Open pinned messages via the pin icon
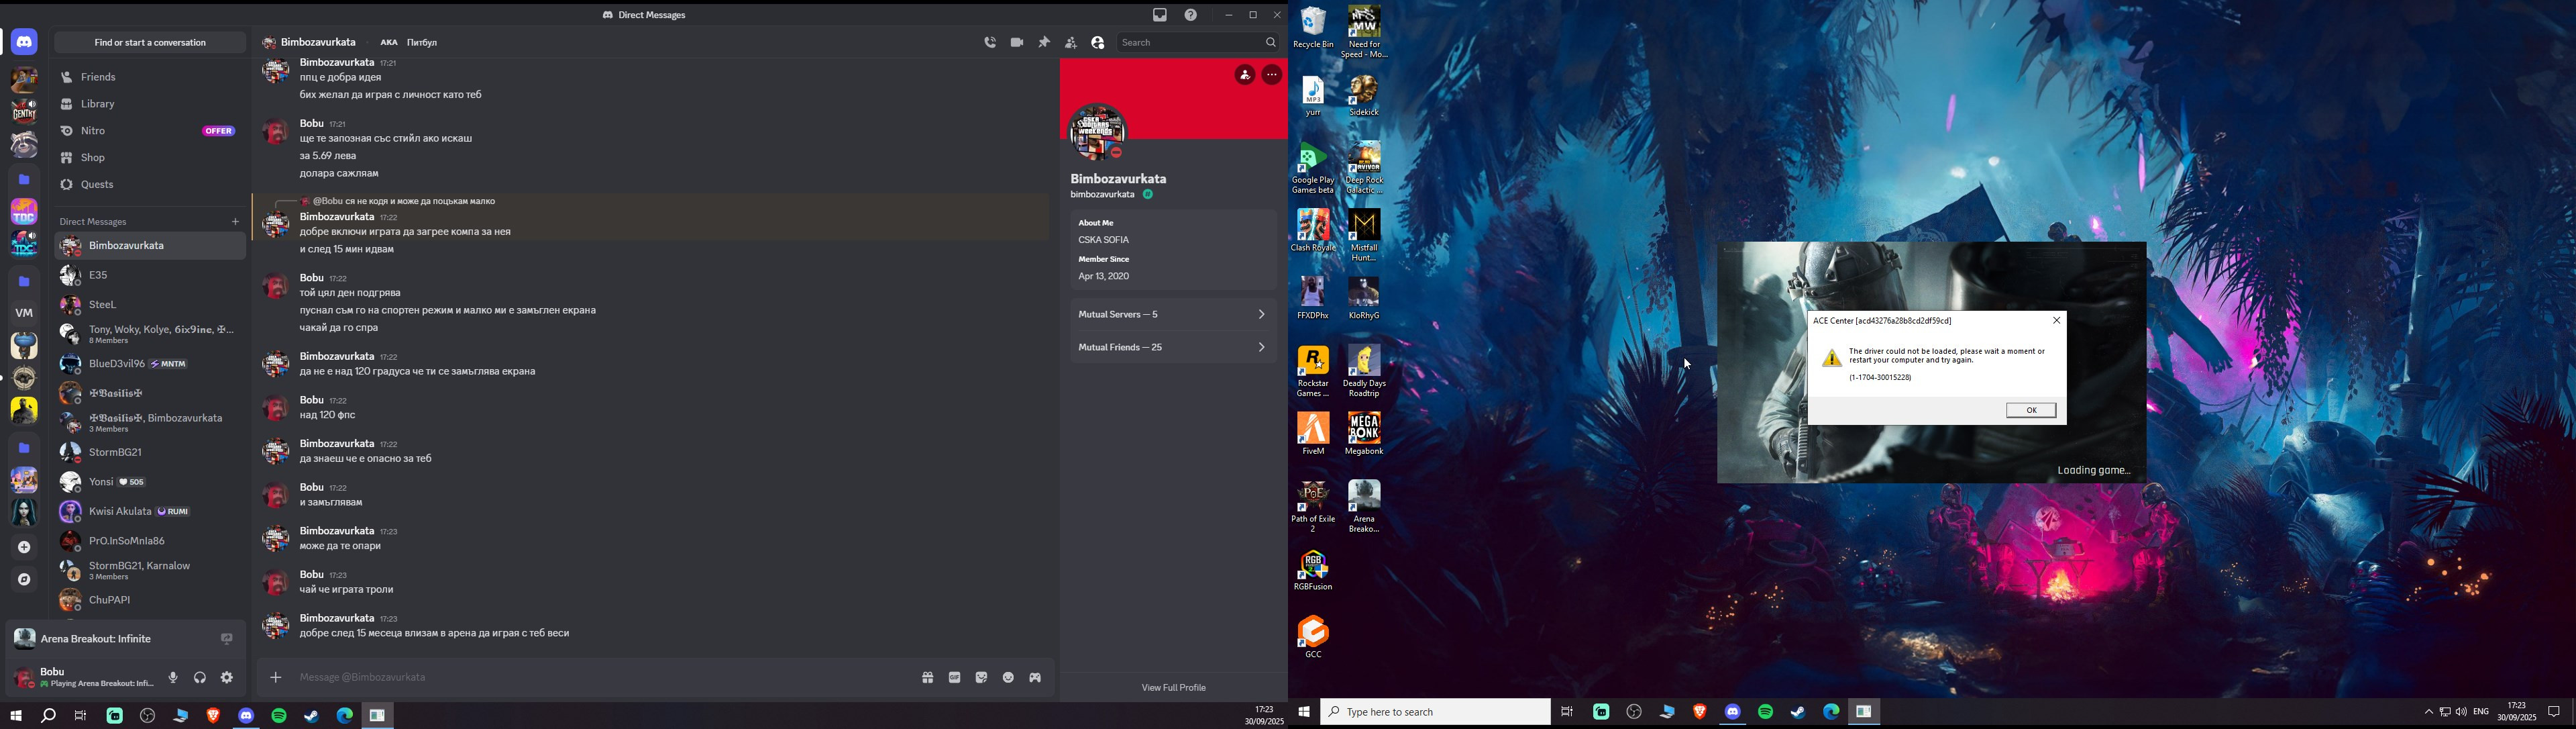Image resolution: width=2576 pixels, height=729 pixels. tap(1044, 43)
